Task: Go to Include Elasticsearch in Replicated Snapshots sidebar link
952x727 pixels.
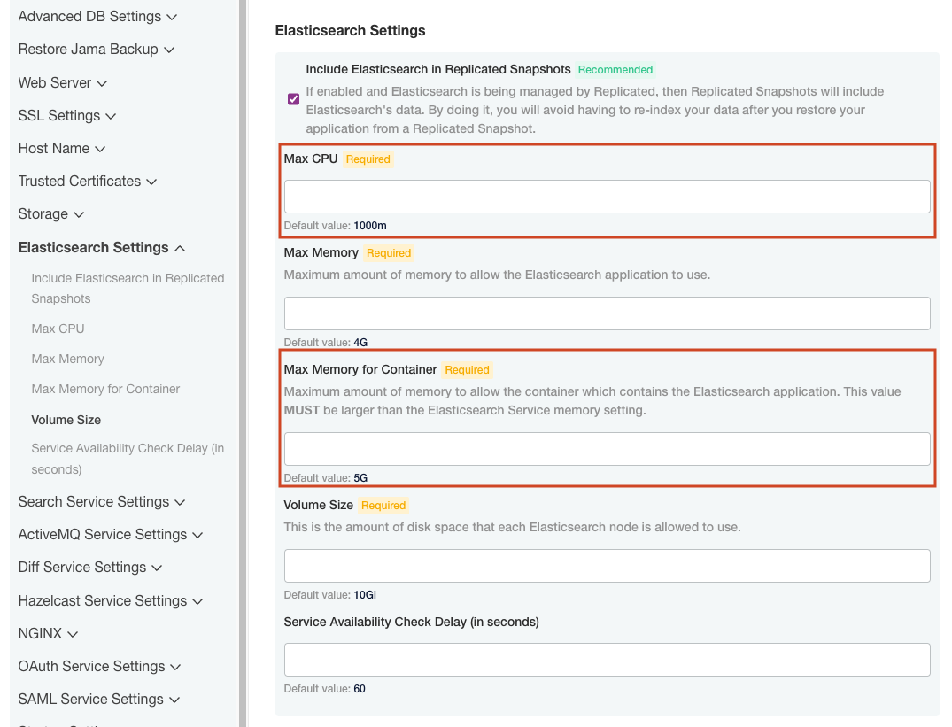Action: pos(128,289)
